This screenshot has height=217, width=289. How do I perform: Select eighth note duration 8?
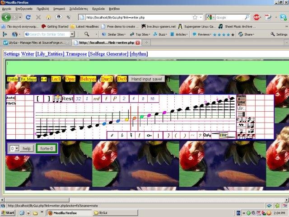tap(143, 99)
